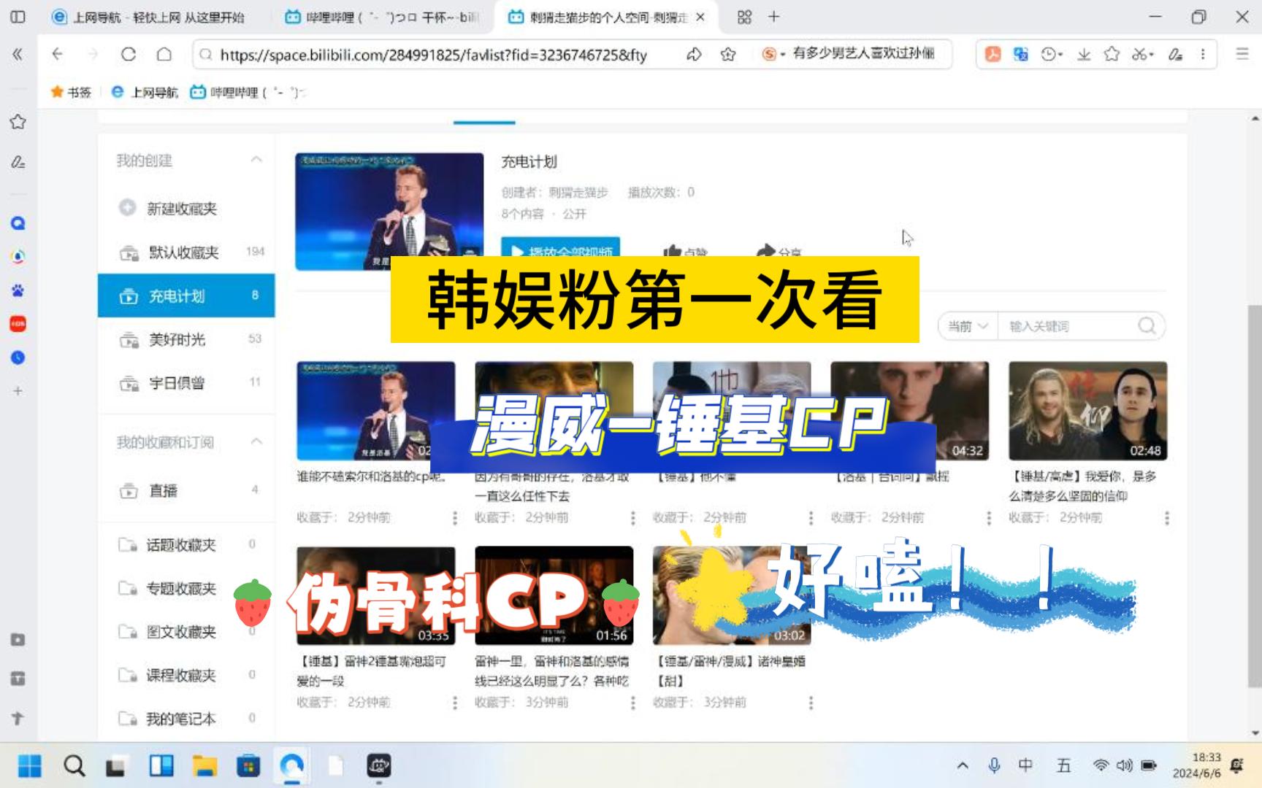Open browser history clock icon
Image resolution: width=1262 pixels, height=788 pixels.
(1049, 54)
